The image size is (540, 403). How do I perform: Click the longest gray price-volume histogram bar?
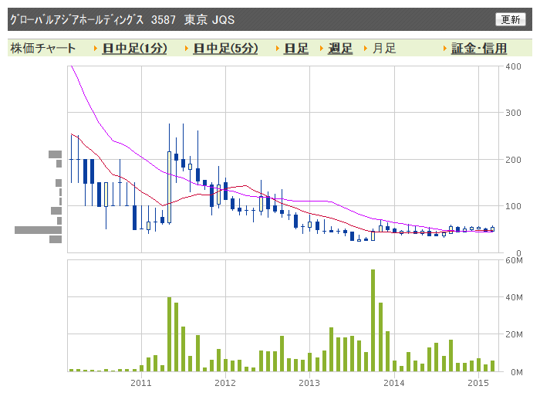(x=39, y=230)
